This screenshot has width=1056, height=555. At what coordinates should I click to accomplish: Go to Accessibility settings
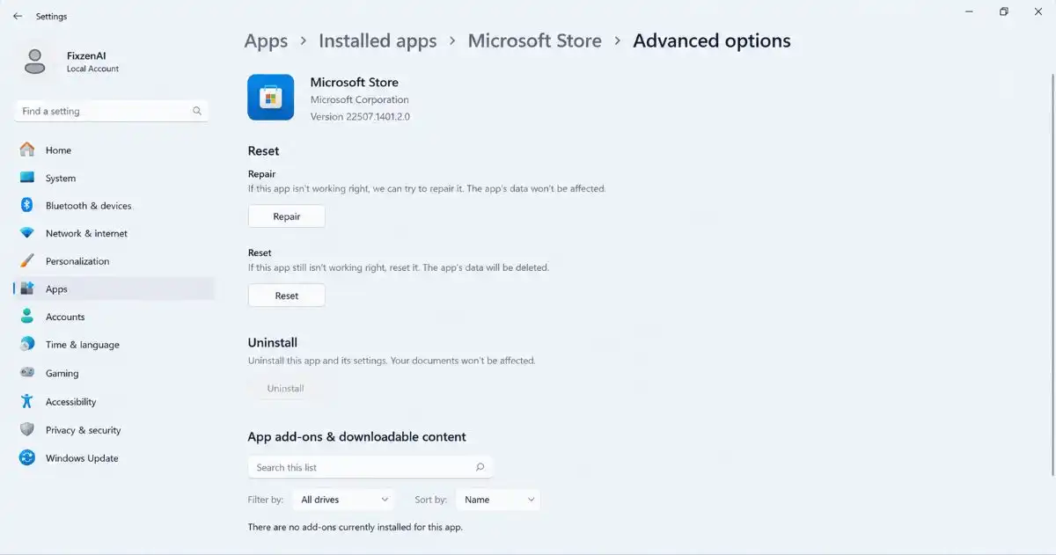point(114,401)
